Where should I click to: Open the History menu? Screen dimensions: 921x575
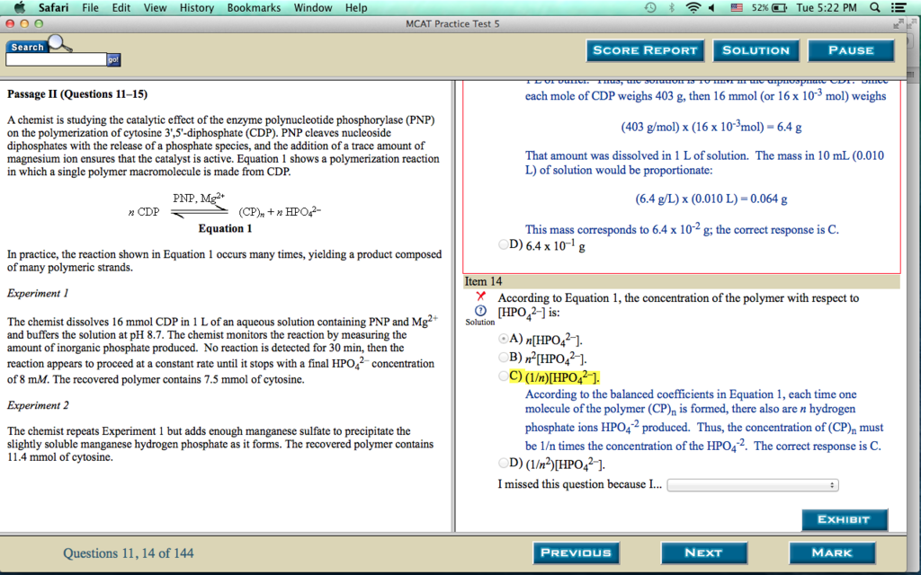pos(196,8)
